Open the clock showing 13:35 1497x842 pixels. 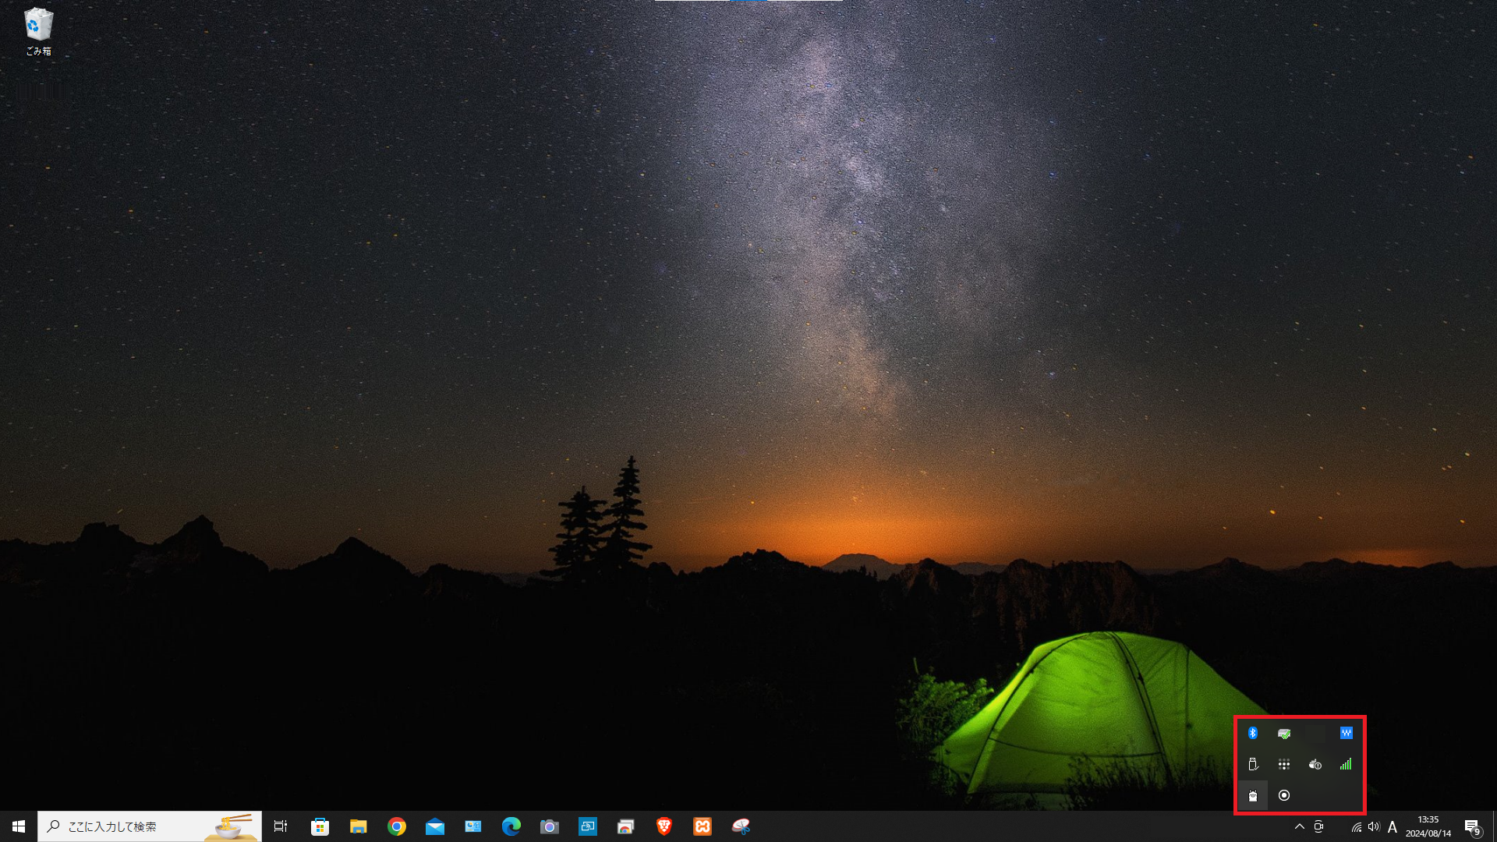tap(1428, 826)
